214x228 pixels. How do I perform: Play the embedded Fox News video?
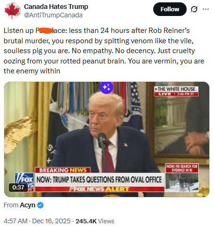(107, 139)
